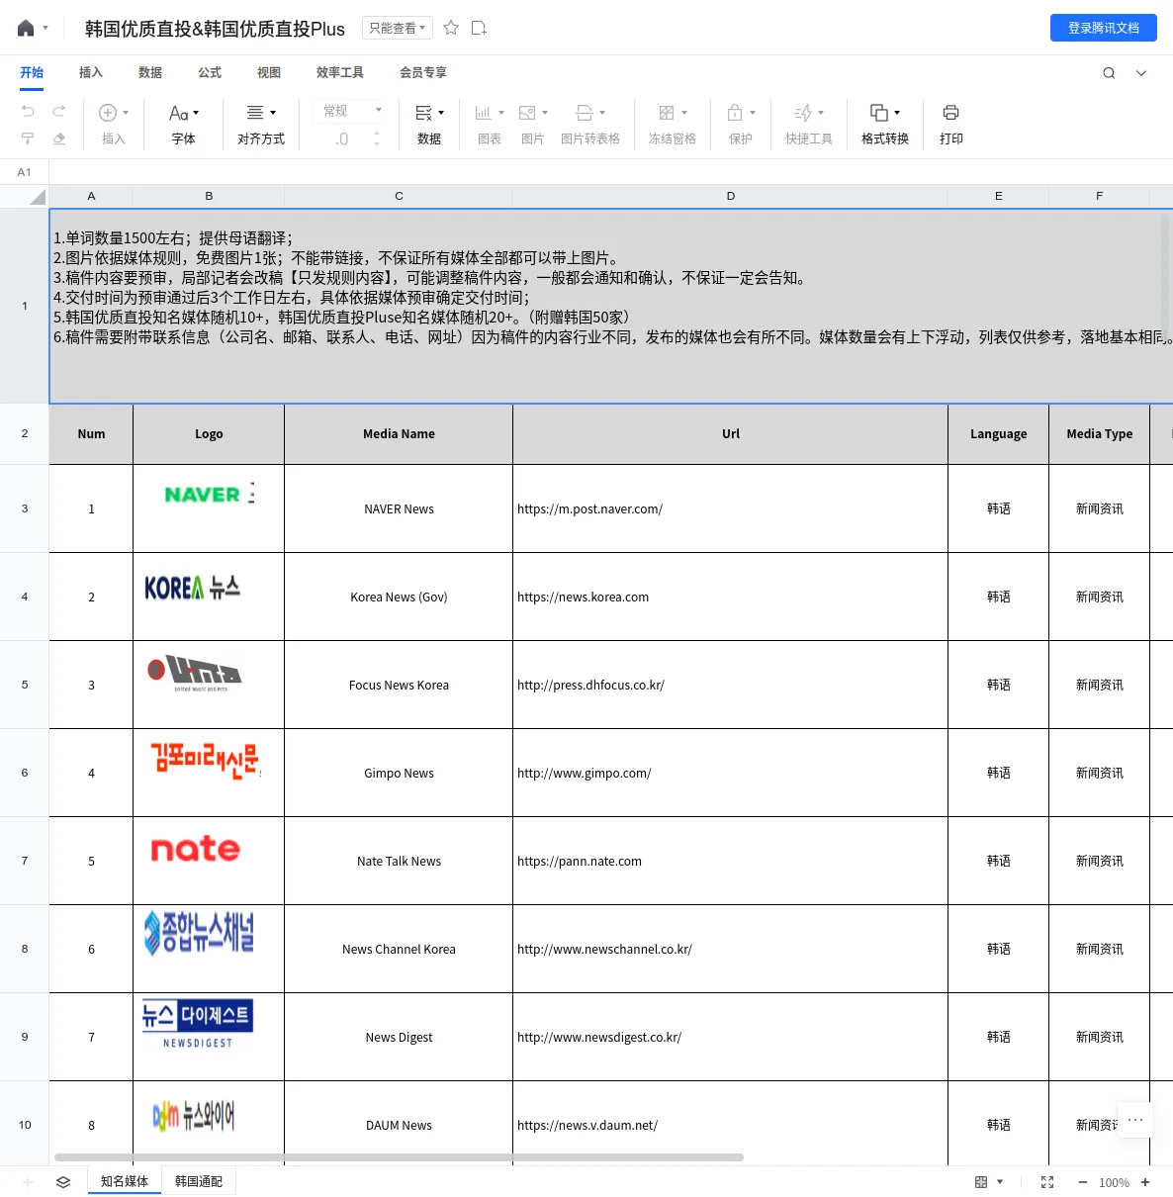The height and width of the screenshot is (1197, 1173).
Task: Select the format painter icon
Action: [28, 138]
